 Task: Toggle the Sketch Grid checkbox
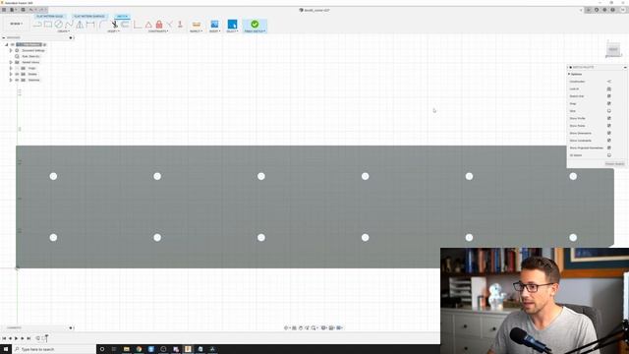click(609, 96)
